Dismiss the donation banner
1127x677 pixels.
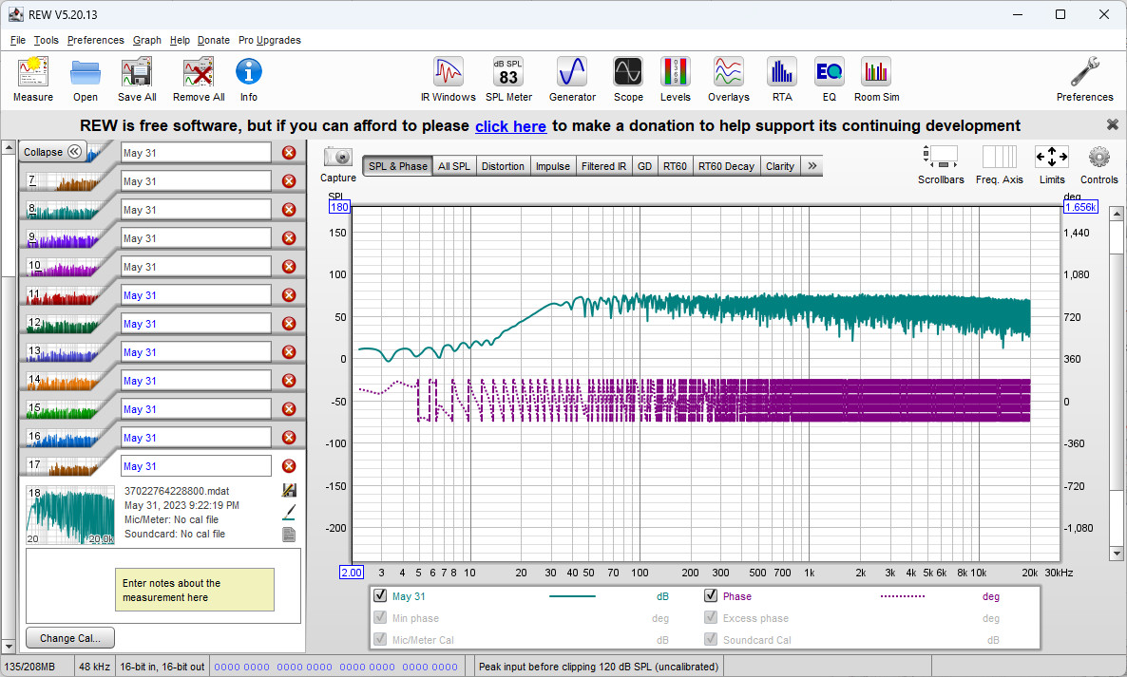tap(1112, 125)
